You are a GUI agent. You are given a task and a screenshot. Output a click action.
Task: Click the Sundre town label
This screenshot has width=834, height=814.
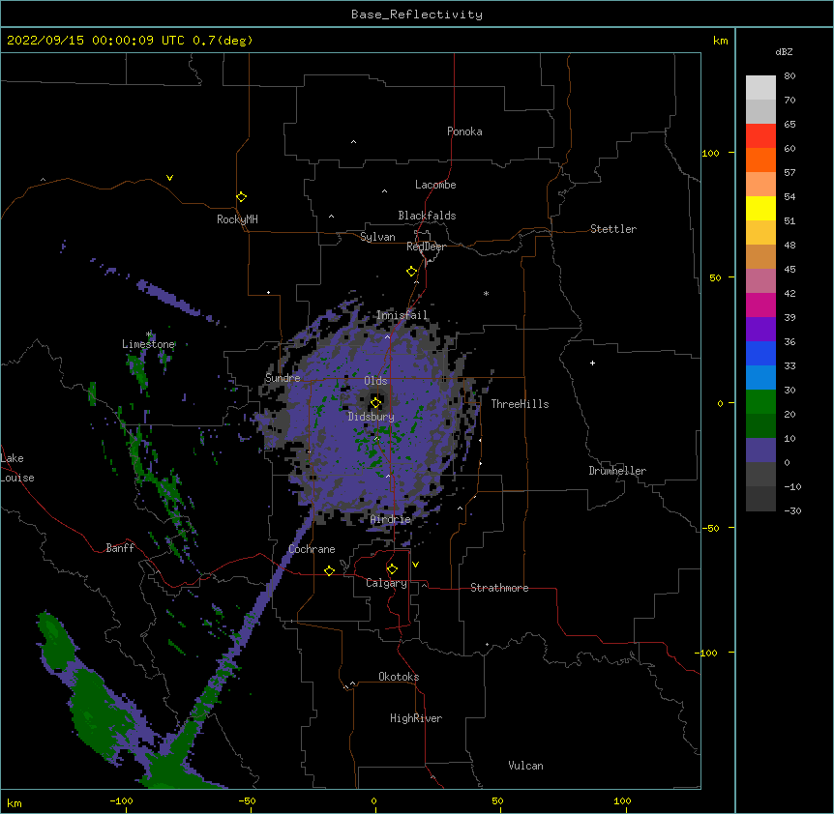pyautogui.click(x=283, y=378)
